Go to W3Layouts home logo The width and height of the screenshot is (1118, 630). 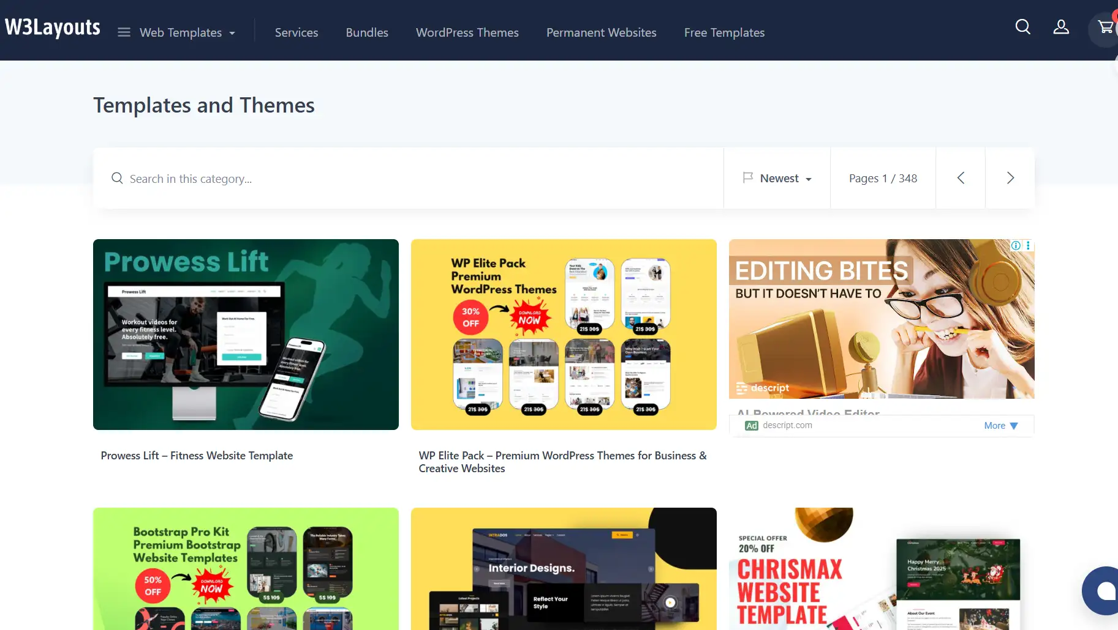(53, 28)
